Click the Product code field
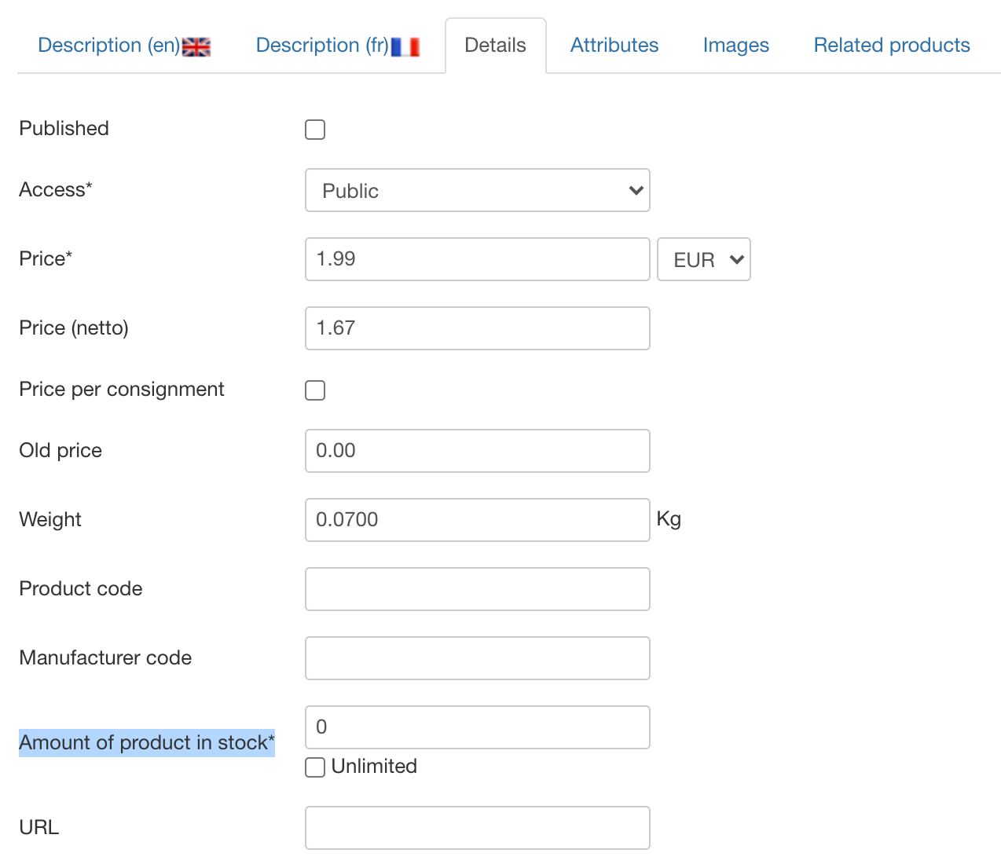Image resolution: width=1001 pixels, height=864 pixels. click(477, 589)
